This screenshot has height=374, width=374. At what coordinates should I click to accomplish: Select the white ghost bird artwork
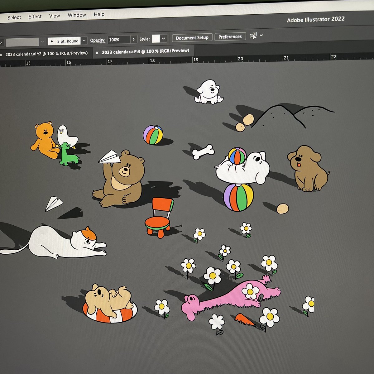66,136
